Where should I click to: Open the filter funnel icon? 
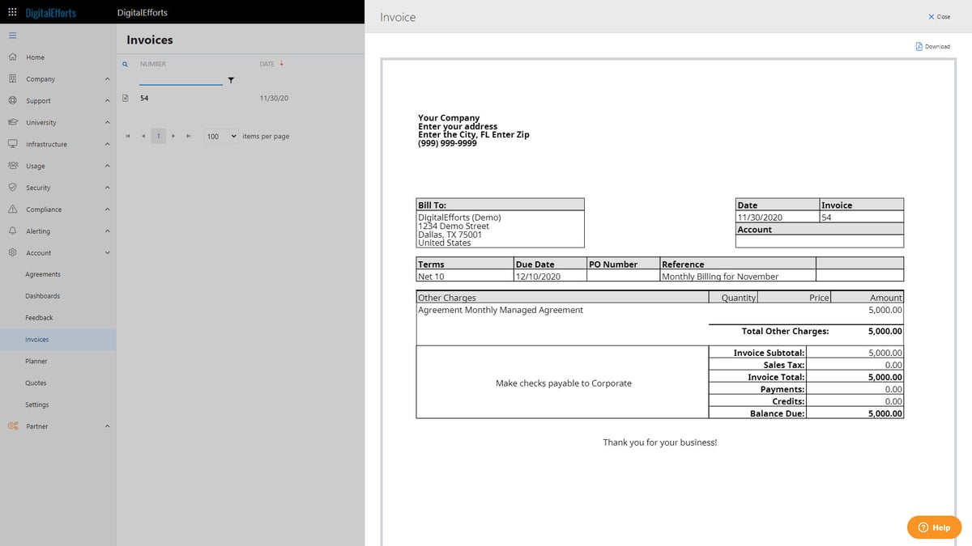click(x=231, y=80)
